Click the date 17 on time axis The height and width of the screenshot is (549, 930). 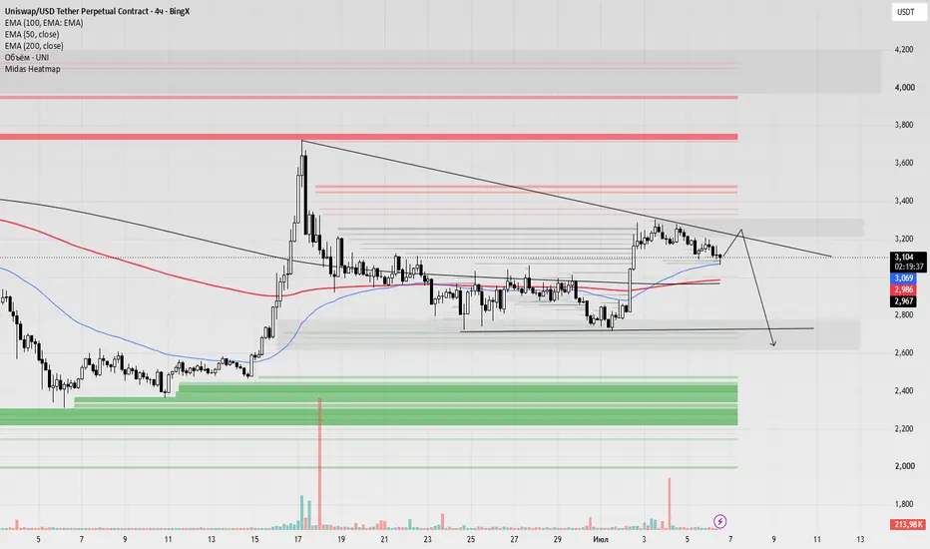point(298,539)
